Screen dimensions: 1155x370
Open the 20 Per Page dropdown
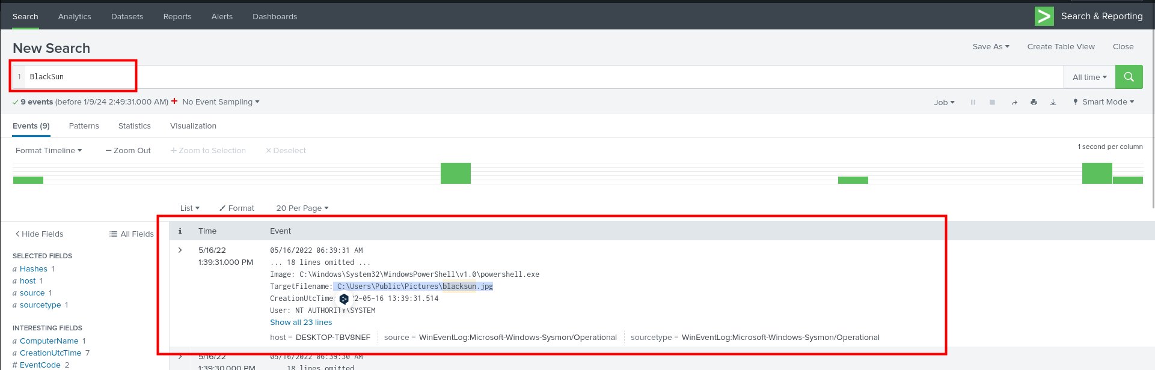tap(302, 208)
